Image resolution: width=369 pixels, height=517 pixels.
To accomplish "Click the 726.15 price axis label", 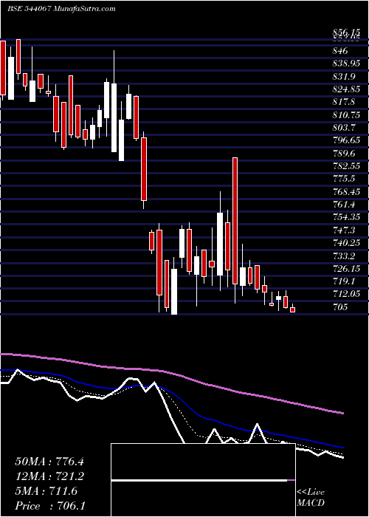I will coord(346,268).
